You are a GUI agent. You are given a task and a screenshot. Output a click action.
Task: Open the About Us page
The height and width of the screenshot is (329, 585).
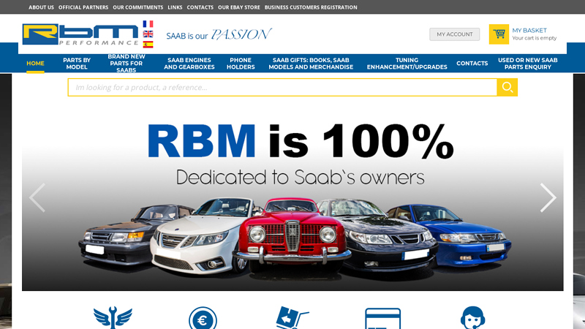[x=41, y=7]
